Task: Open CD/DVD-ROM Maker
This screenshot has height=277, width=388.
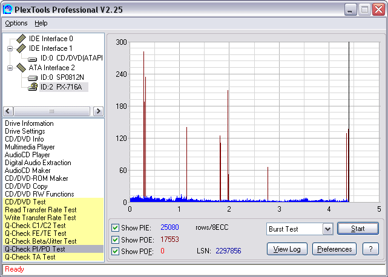Action: (x=36, y=178)
